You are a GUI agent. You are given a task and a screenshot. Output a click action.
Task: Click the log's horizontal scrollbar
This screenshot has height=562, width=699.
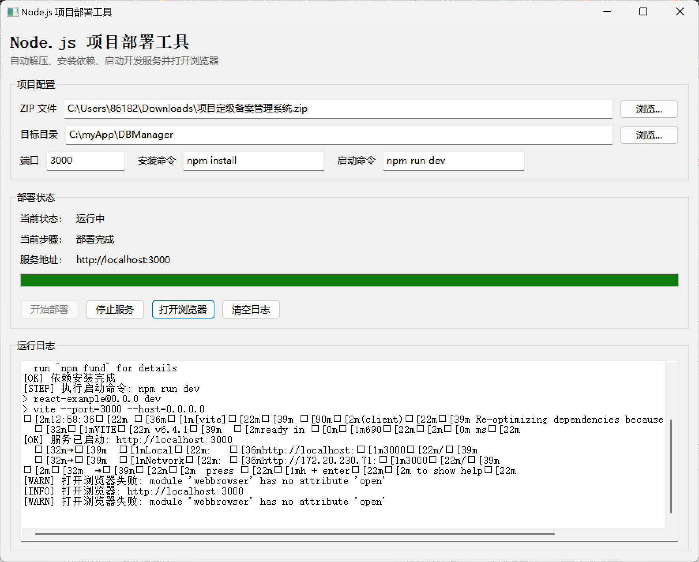(295, 534)
